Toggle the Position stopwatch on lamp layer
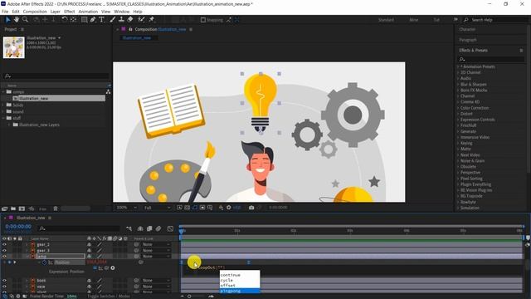 click(x=44, y=262)
